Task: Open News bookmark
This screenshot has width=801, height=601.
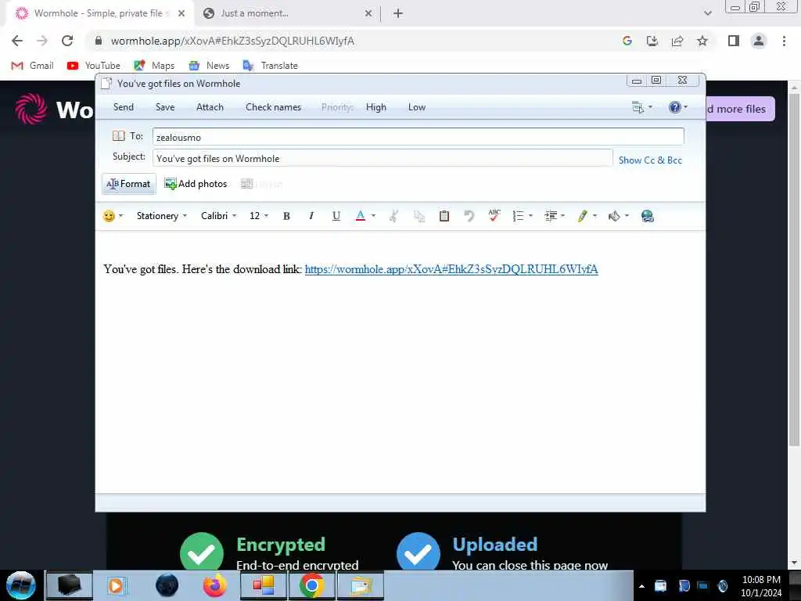Action: (x=209, y=66)
